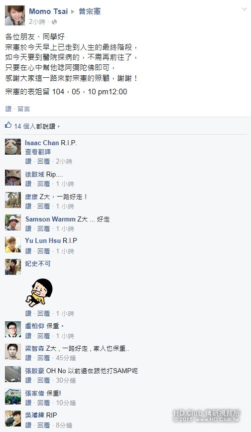Open the Momo Tsai profile link
The width and height of the screenshot is (251, 432).
[x=48, y=11]
